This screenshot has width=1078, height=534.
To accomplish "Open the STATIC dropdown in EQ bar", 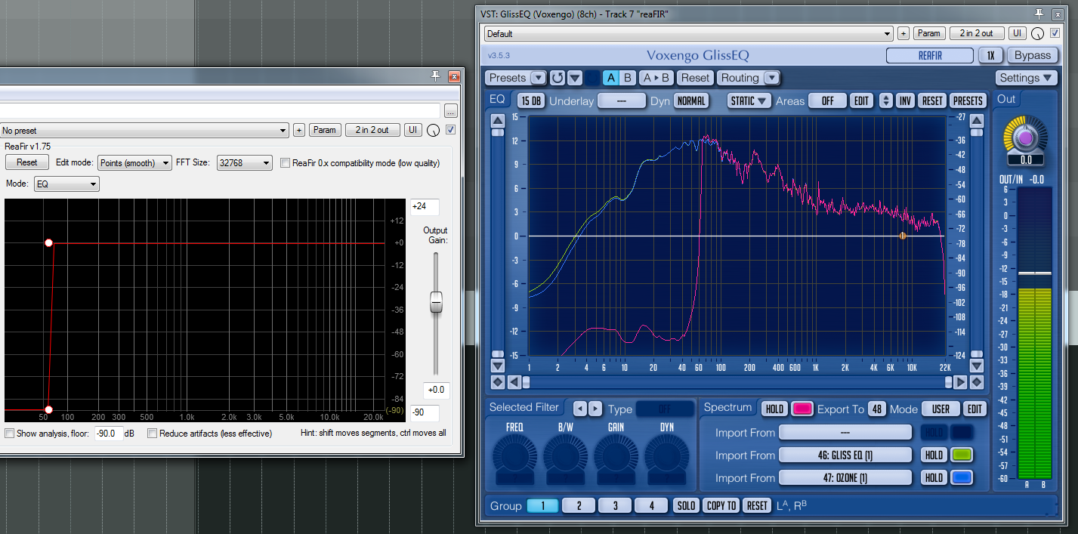I will (x=749, y=100).
